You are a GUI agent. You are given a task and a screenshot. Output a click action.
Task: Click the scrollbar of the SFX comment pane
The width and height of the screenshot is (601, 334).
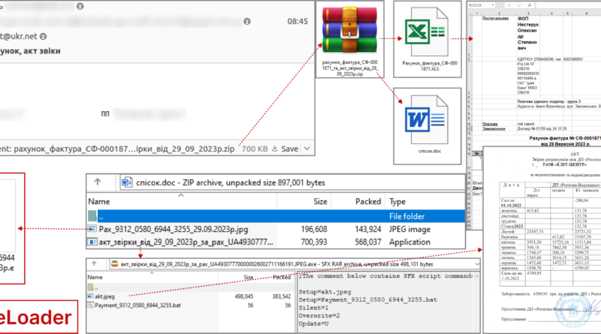tap(477, 302)
